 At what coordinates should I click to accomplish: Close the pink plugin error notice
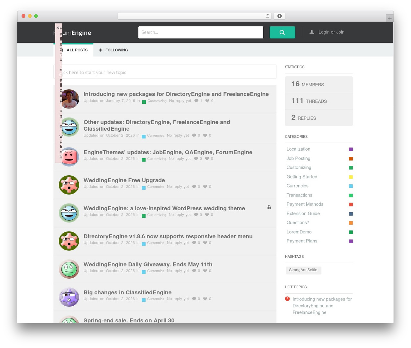pos(58,28)
